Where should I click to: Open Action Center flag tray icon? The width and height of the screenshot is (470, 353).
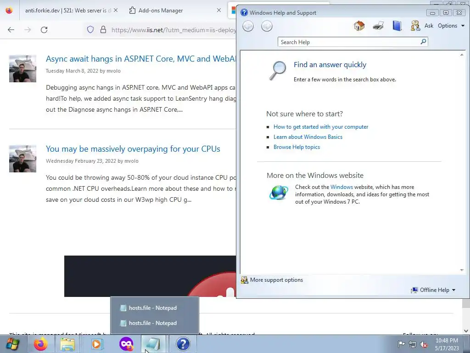[401, 344]
